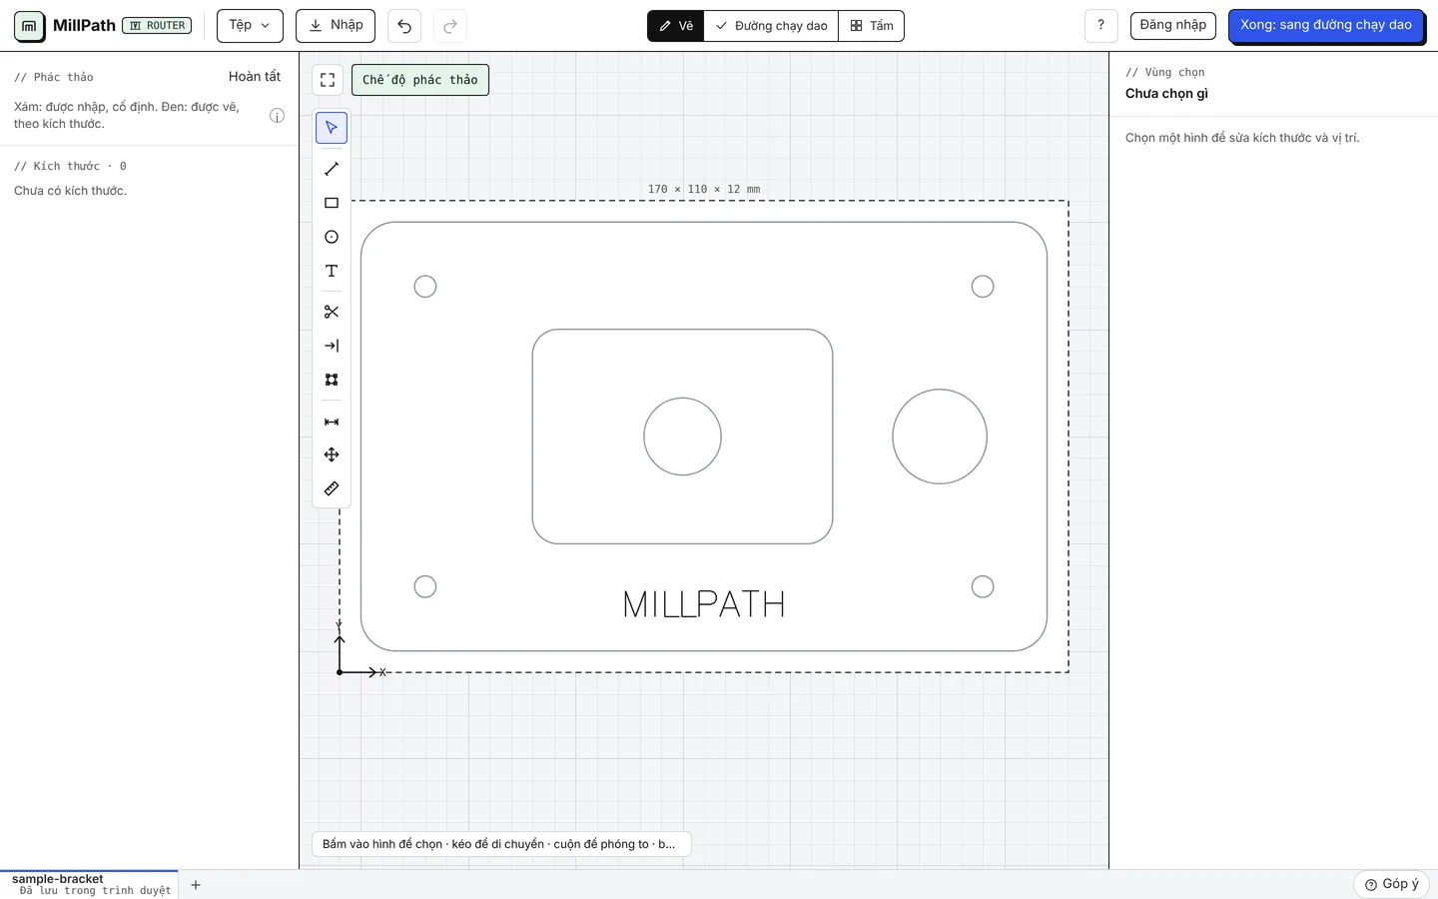Screen dimensions: 1438x899
Task: Pick the Line drawing tool
Action: [x=332, y=169]
